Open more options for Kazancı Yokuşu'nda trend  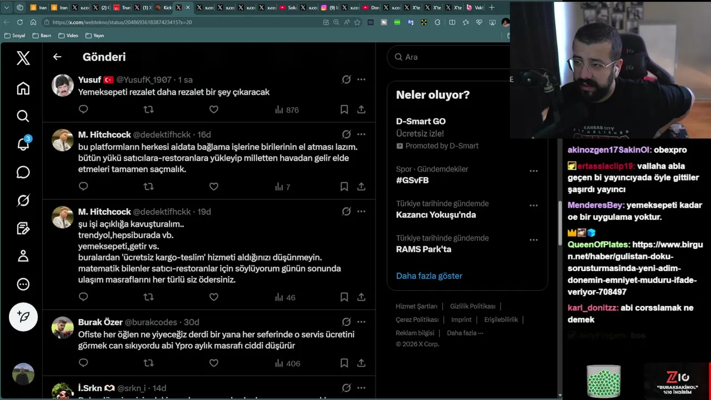533,206
